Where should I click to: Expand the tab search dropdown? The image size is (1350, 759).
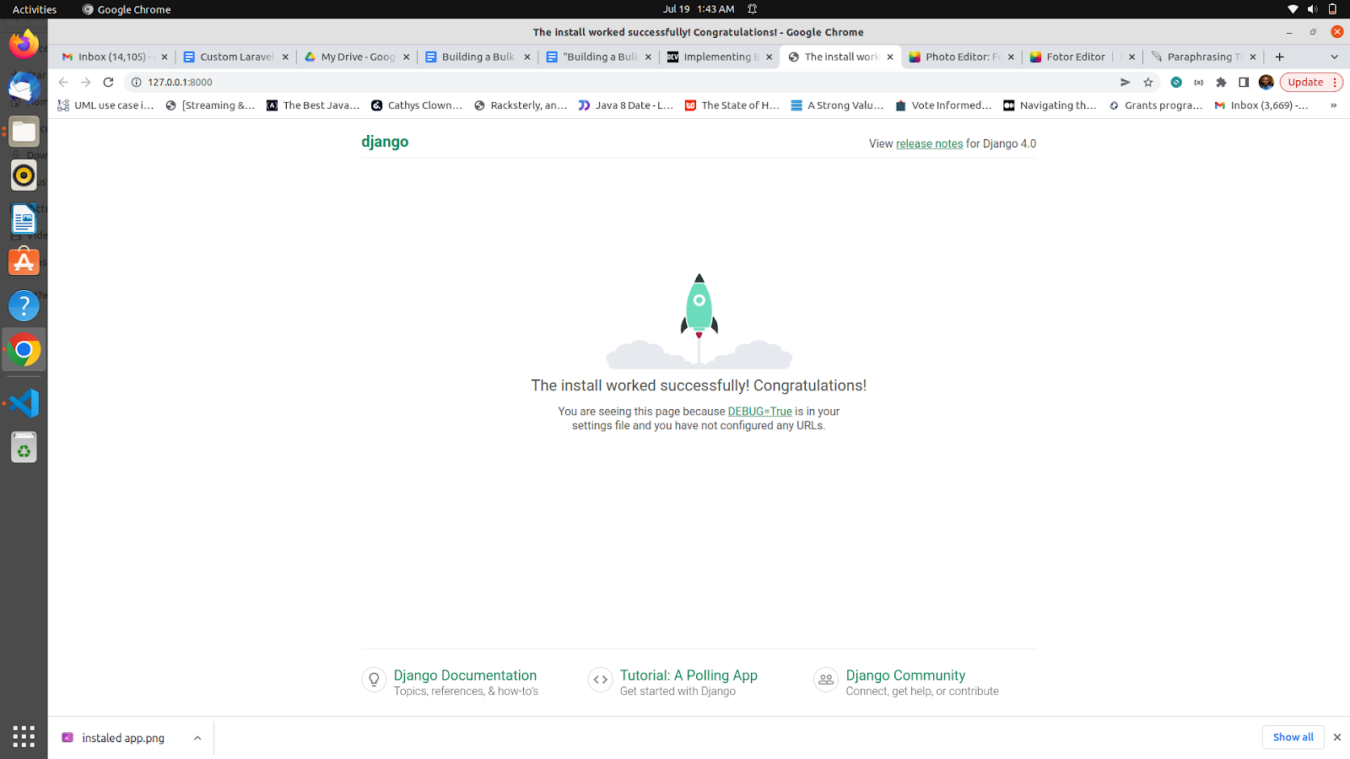click(1334, 57)
